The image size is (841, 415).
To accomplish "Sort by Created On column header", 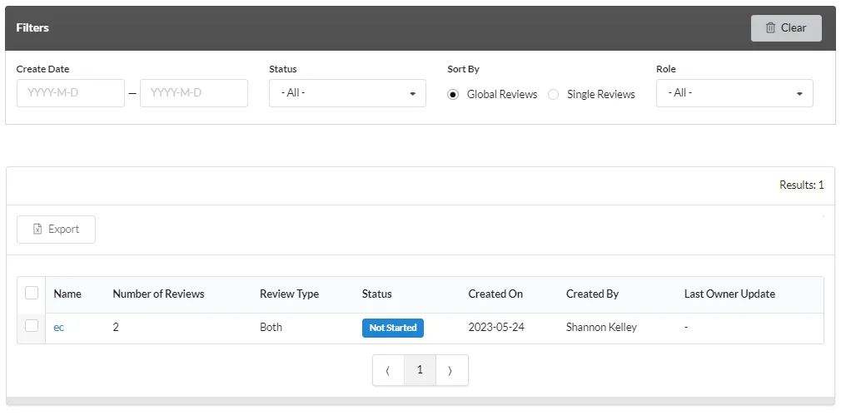I will tap(495, 294).
